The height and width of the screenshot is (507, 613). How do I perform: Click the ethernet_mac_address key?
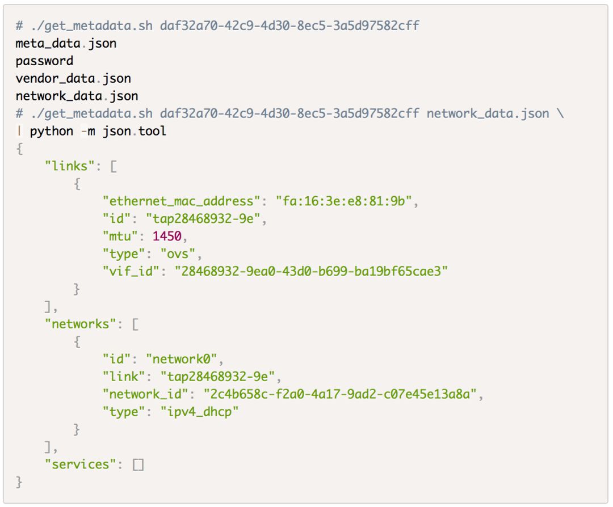point(180,201)
